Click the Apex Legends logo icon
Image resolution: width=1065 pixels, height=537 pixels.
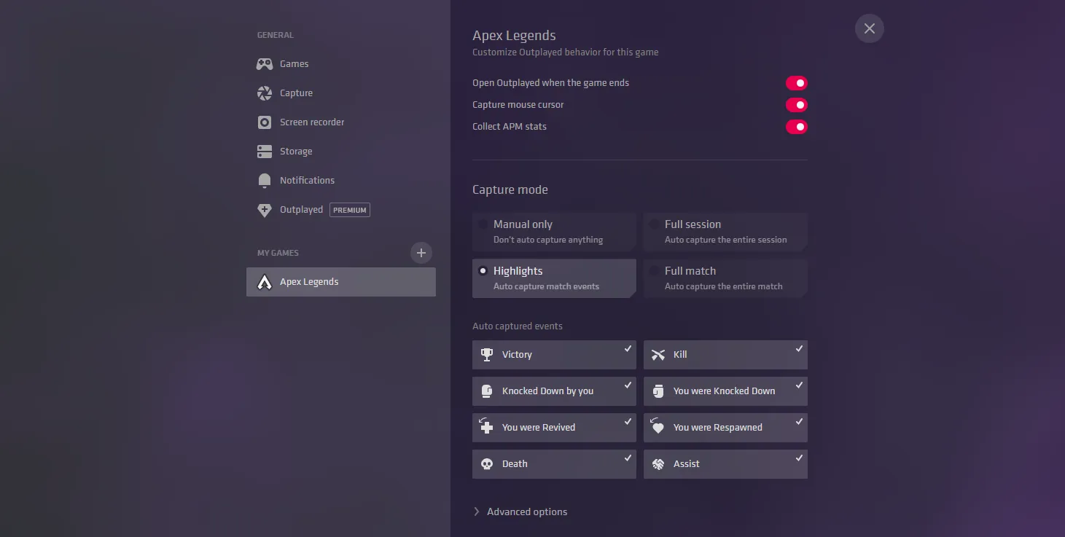pyautogui.click(x=265, y=282)
